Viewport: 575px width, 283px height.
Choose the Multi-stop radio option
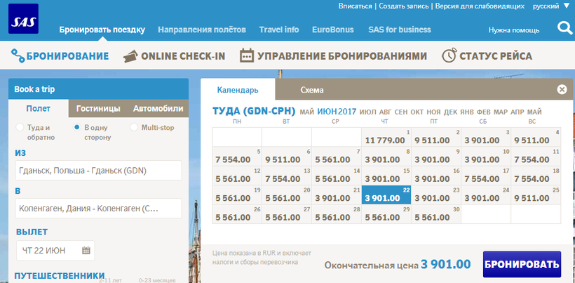[x=135, y=127]
